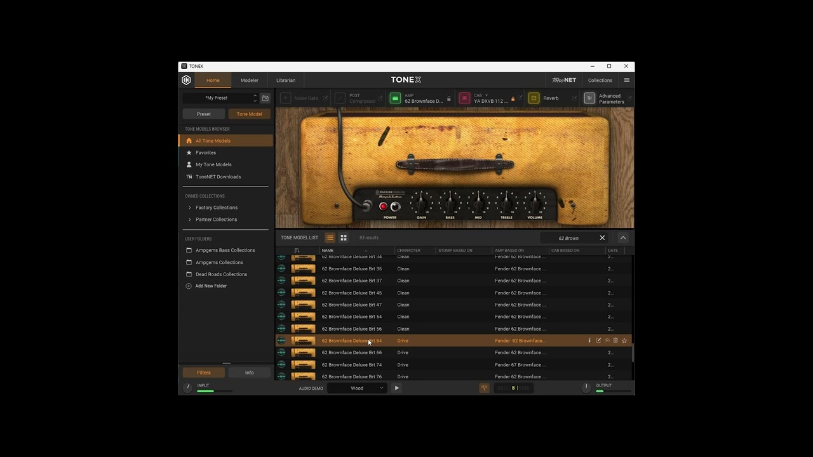Toggle the AMP lock icon
Screen dimensions: 813x457
(x=449, y=99)
